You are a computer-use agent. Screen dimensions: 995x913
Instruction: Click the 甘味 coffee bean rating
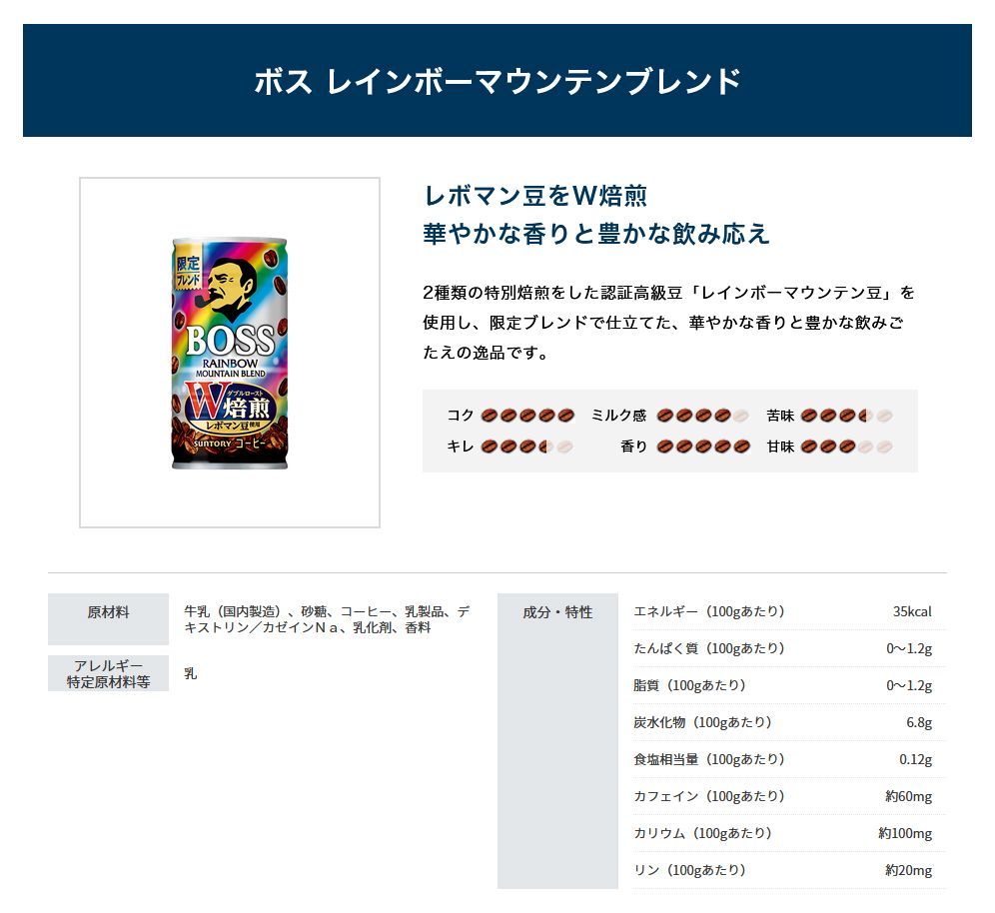[846, 447]
